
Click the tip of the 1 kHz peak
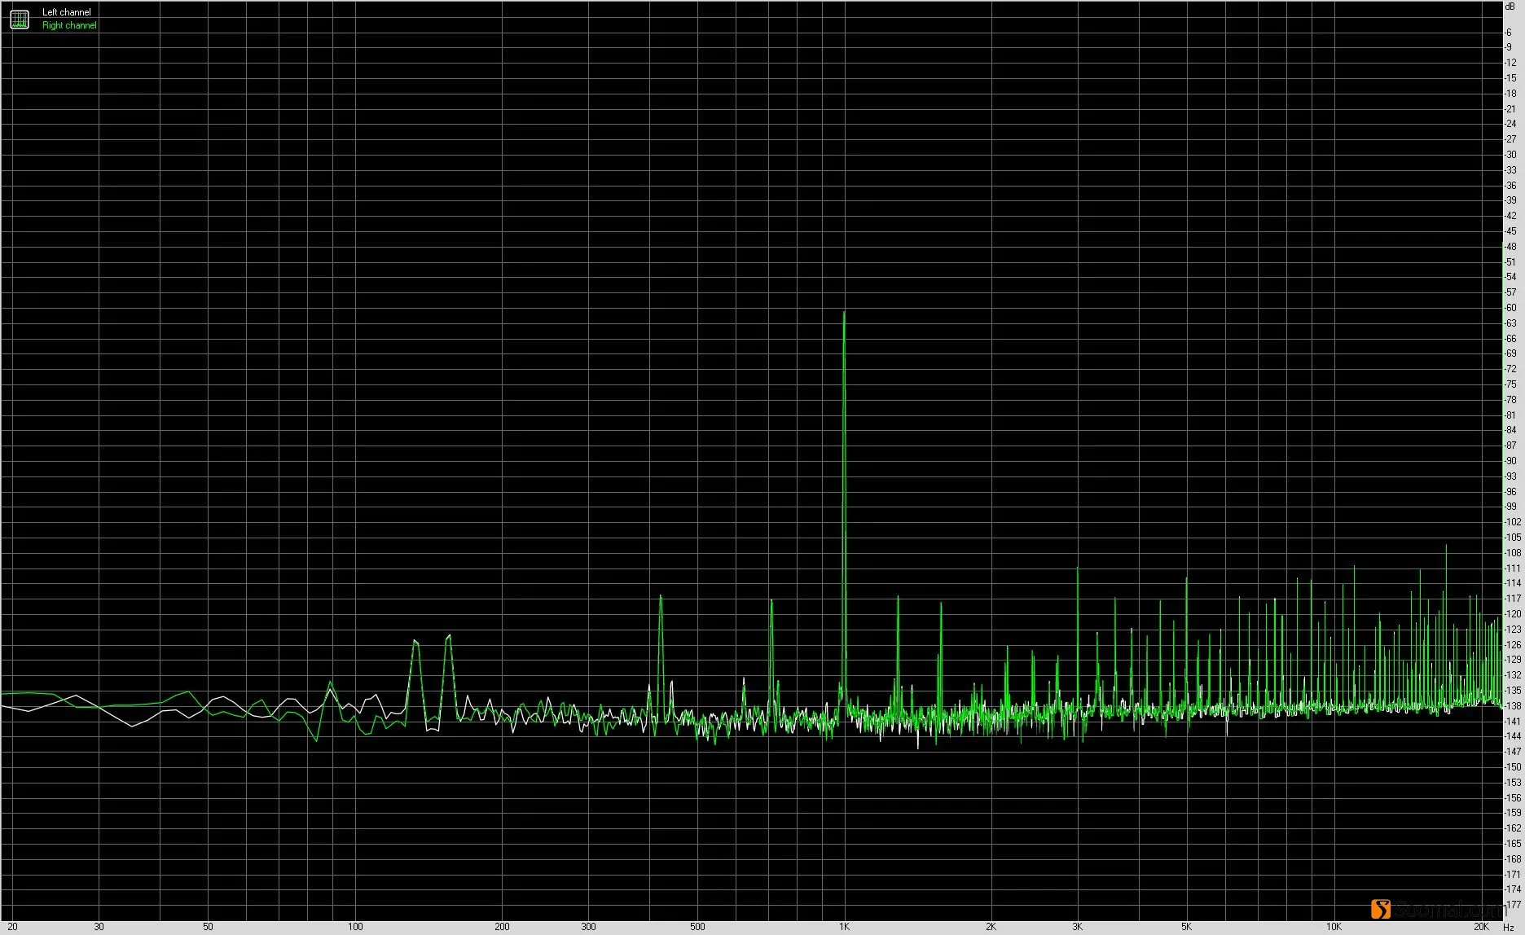click(x=844, y=313)
